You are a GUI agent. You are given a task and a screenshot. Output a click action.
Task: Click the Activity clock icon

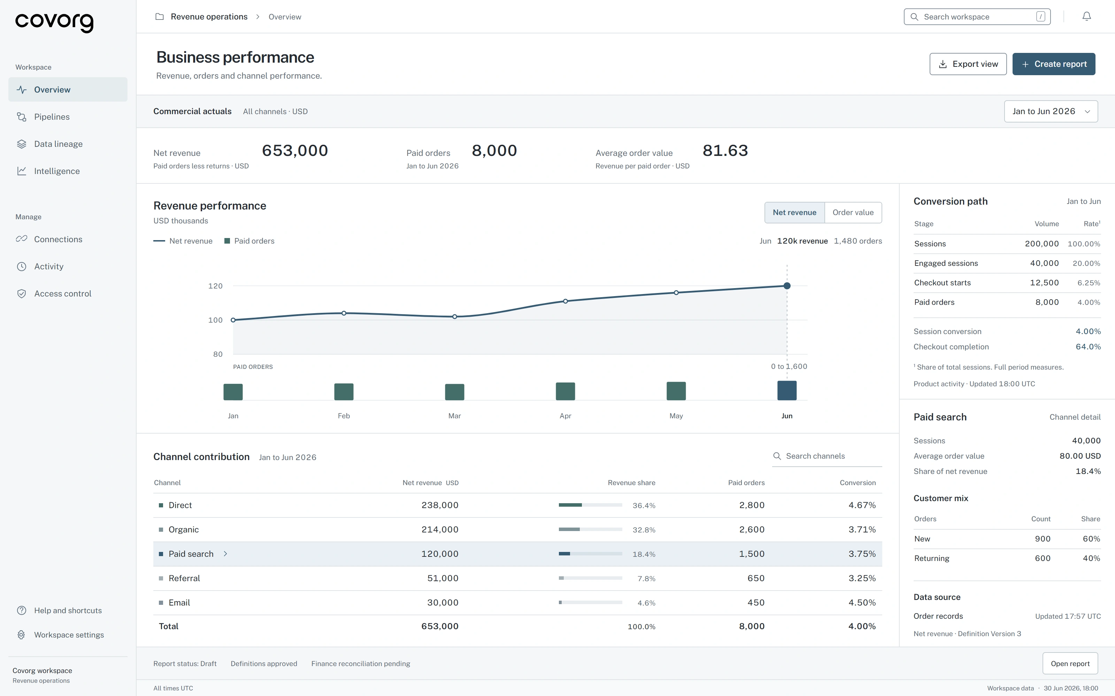pos(22,267)
